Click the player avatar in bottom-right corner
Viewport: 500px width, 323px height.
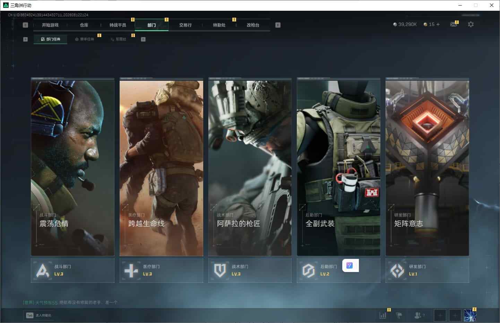click(x=470, y=315)
